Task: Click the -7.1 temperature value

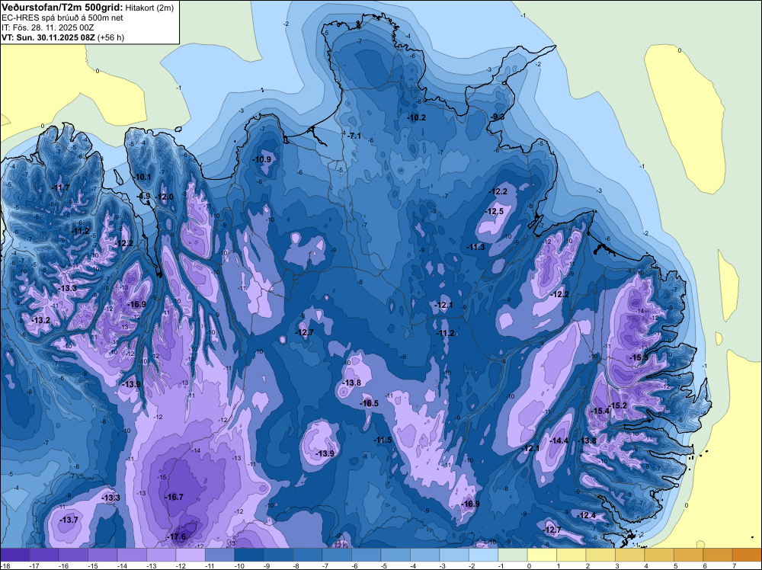Action: tap(354, 136)
